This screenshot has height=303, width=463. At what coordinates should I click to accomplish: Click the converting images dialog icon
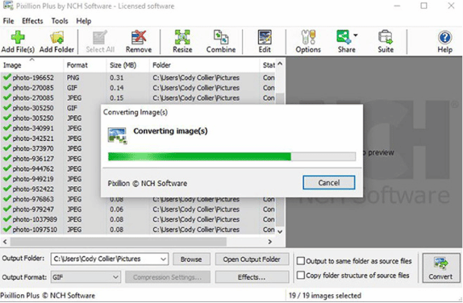pyautogui.click(x=117, y=135)
